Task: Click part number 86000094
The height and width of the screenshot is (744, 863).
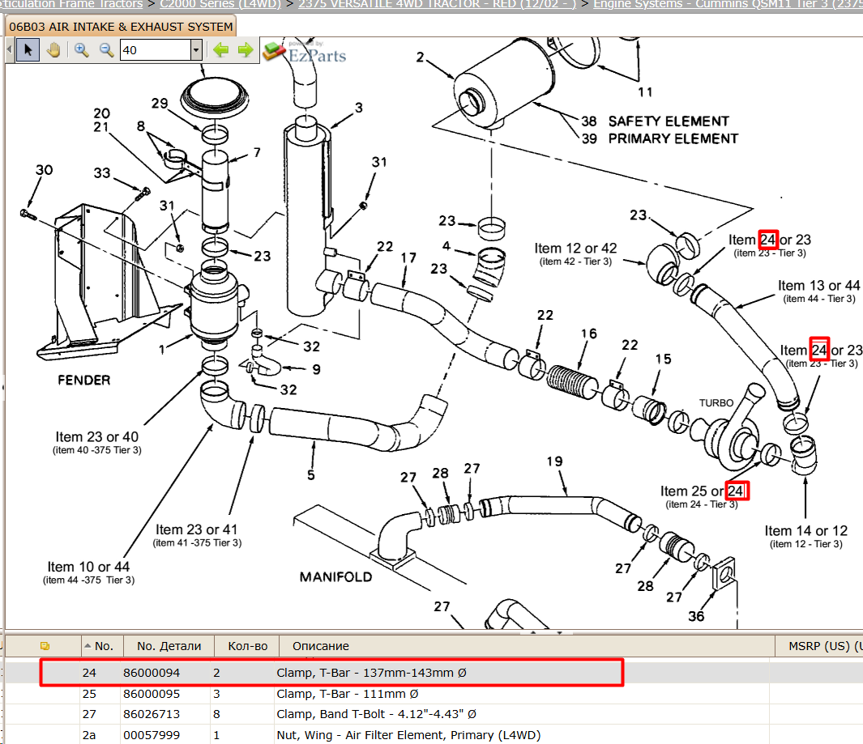Action: coord(152,673)
